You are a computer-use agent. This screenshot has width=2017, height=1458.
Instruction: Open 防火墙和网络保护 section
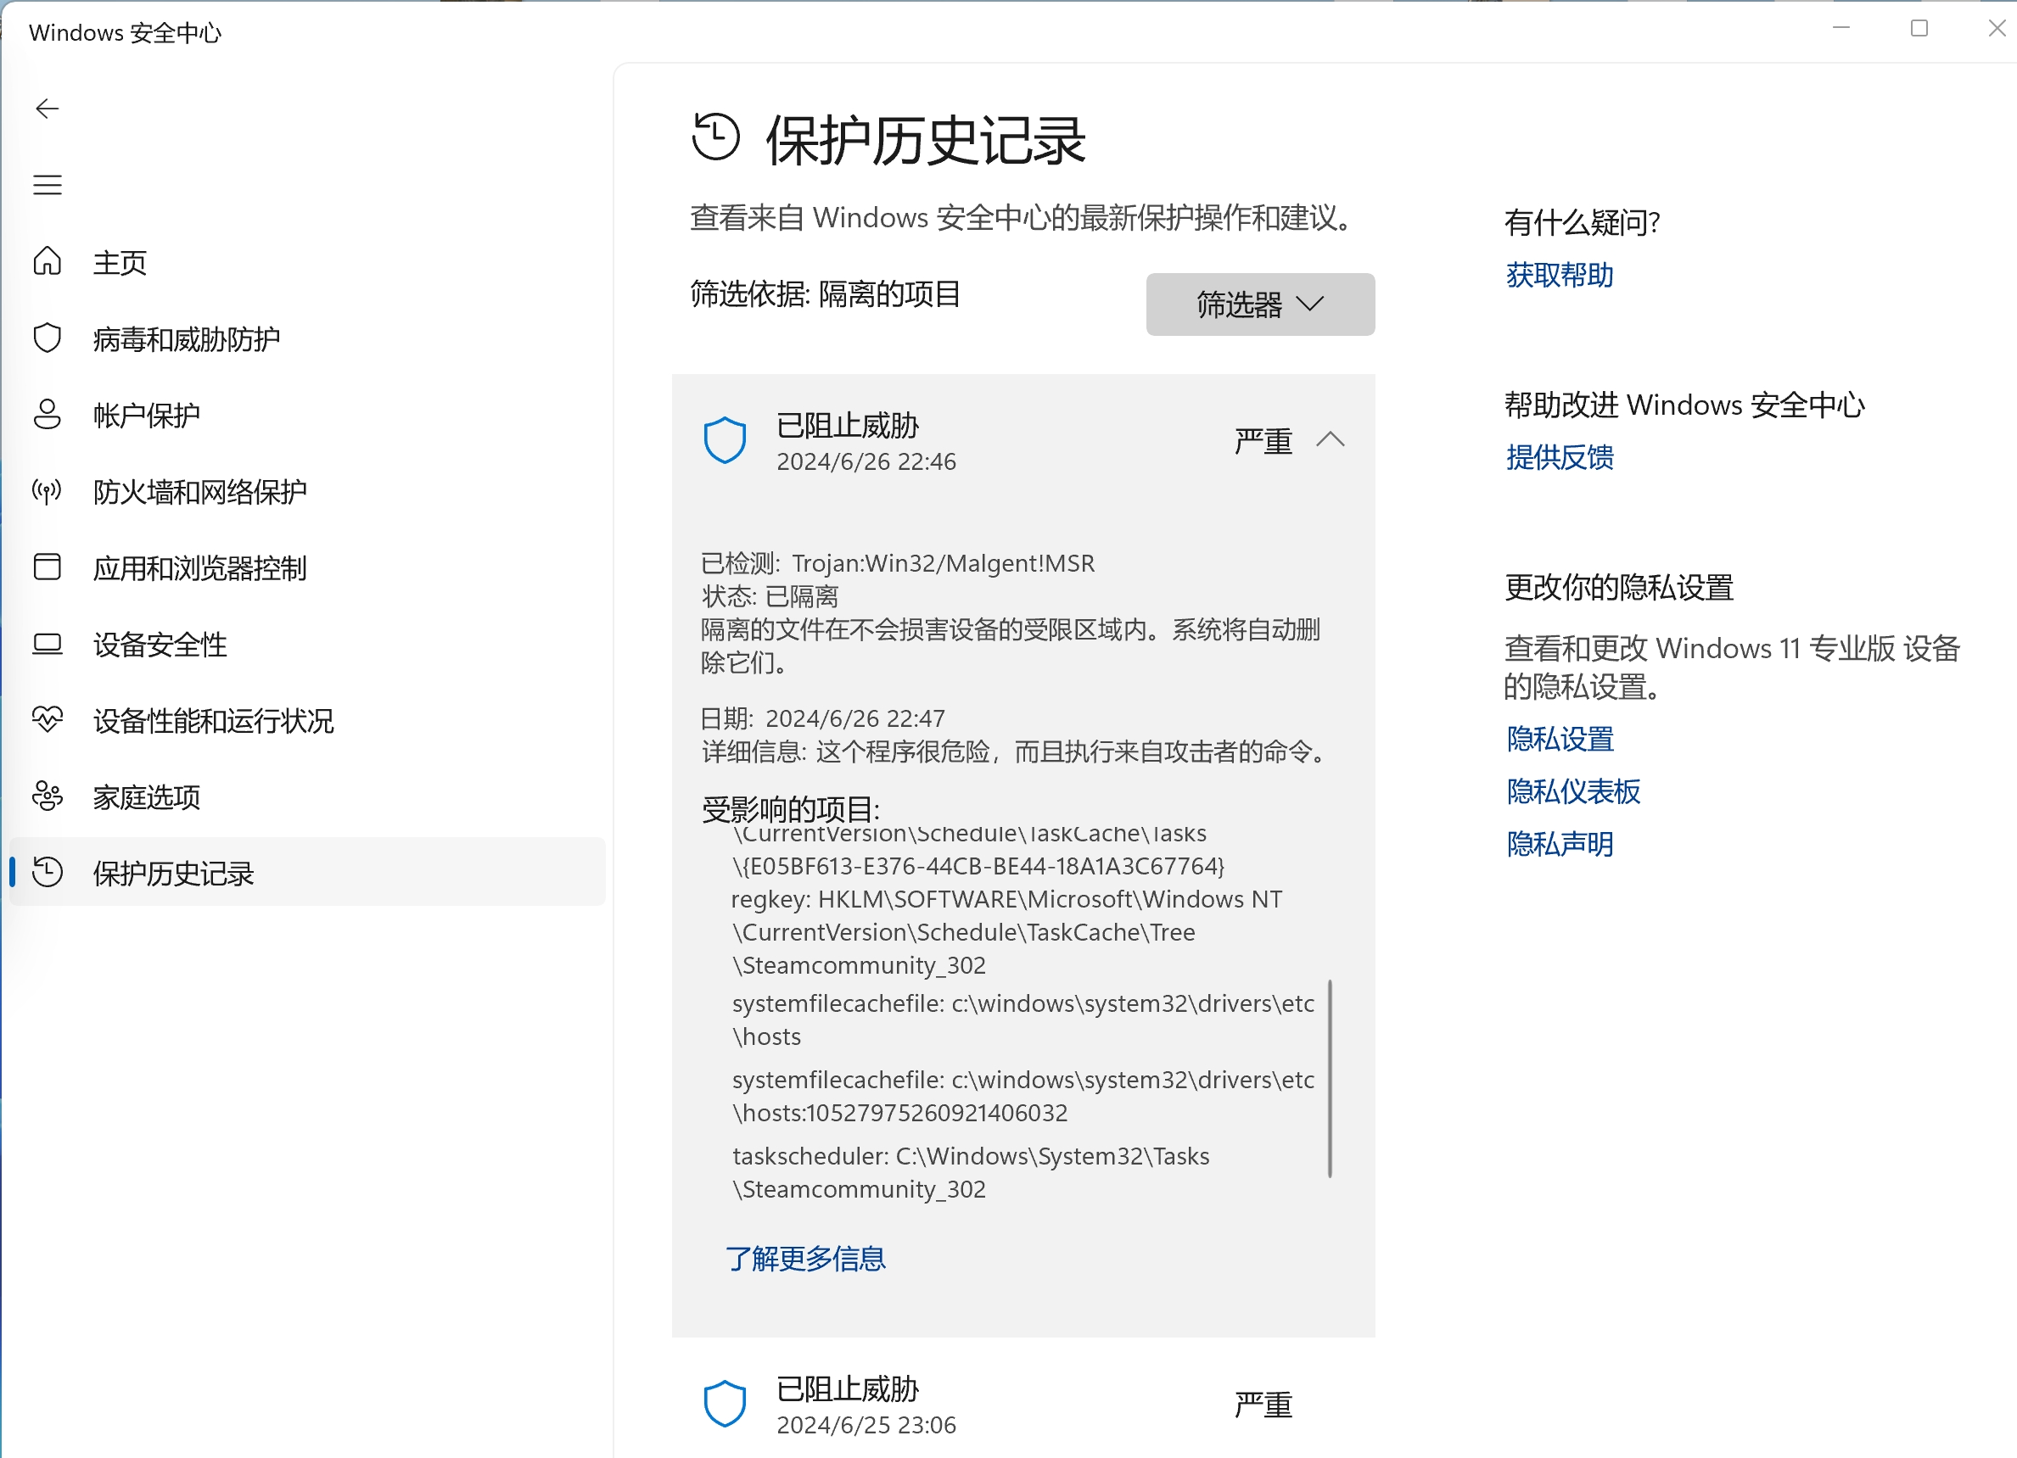[307, 491]
